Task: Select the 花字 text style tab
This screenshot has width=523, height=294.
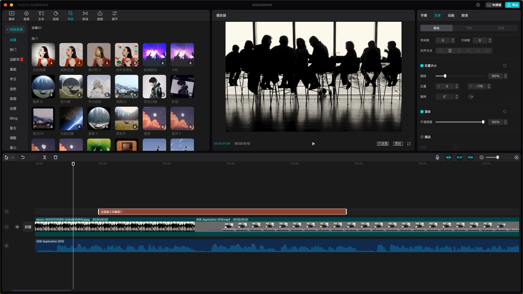Action: click(x=501, y=28)
